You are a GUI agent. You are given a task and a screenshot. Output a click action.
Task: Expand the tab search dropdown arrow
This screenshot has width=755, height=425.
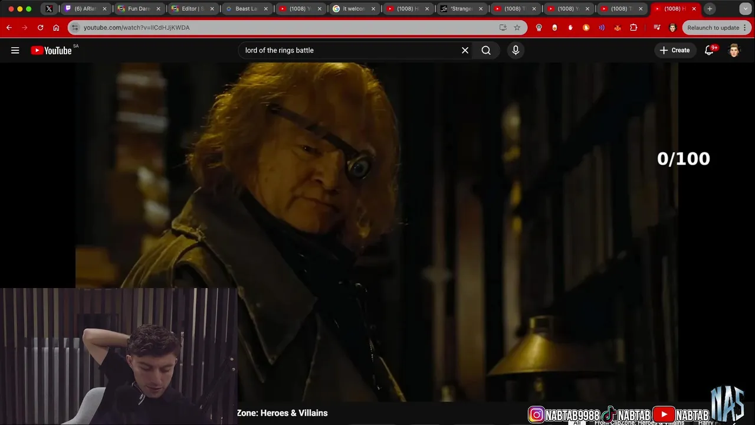(745, 9)
